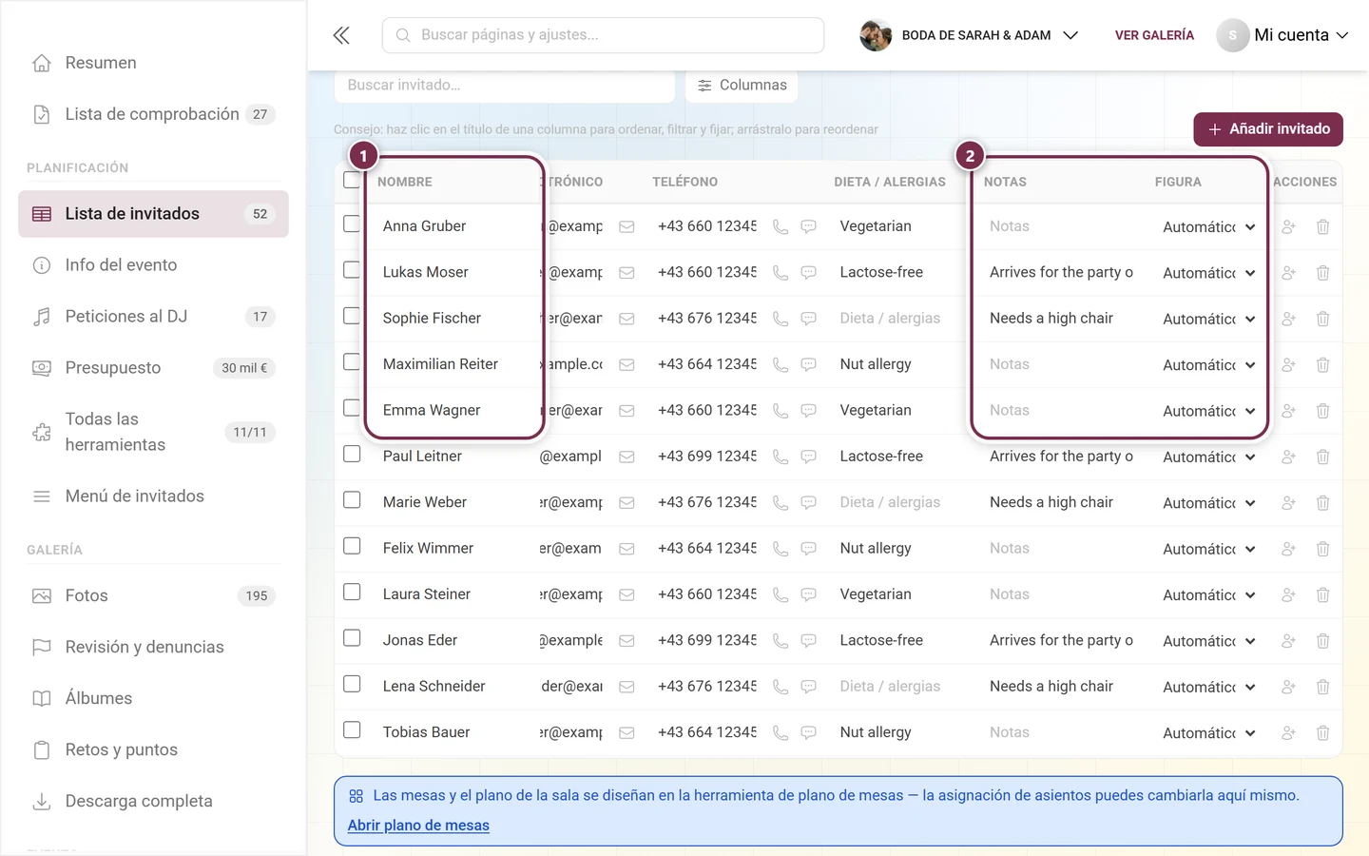
Task: Send an email to Felix Wimmer via the envelope icon
Action: (627, 549)
